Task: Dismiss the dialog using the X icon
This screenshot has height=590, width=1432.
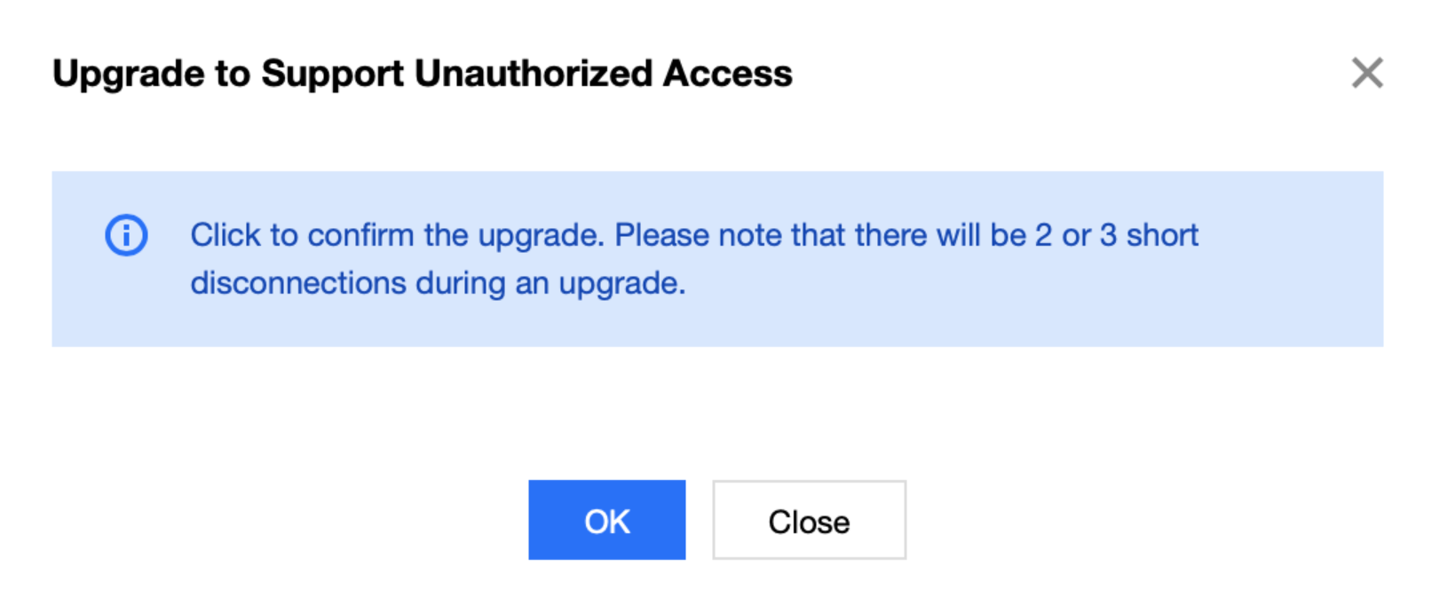Action: tap(1366, 73)
